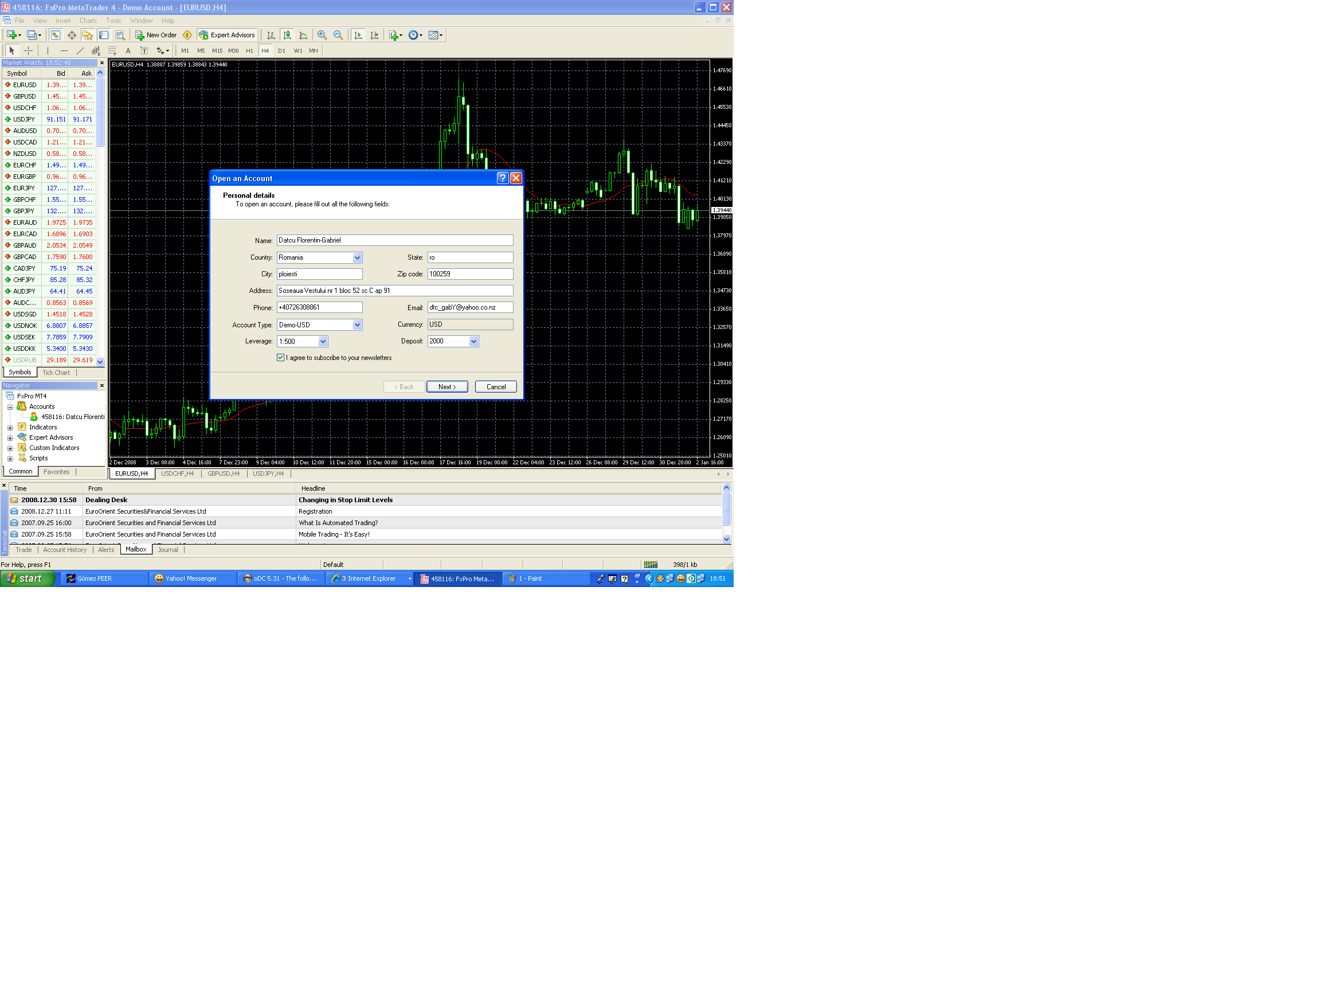
Task: Cancel the Open an Account dialog
Action: 496,388
